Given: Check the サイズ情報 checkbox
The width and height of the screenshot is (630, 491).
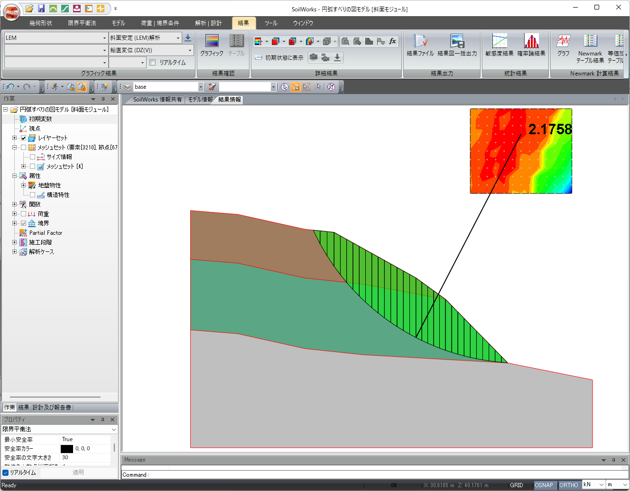Looking at the screenshot, I should click(32, 157).
